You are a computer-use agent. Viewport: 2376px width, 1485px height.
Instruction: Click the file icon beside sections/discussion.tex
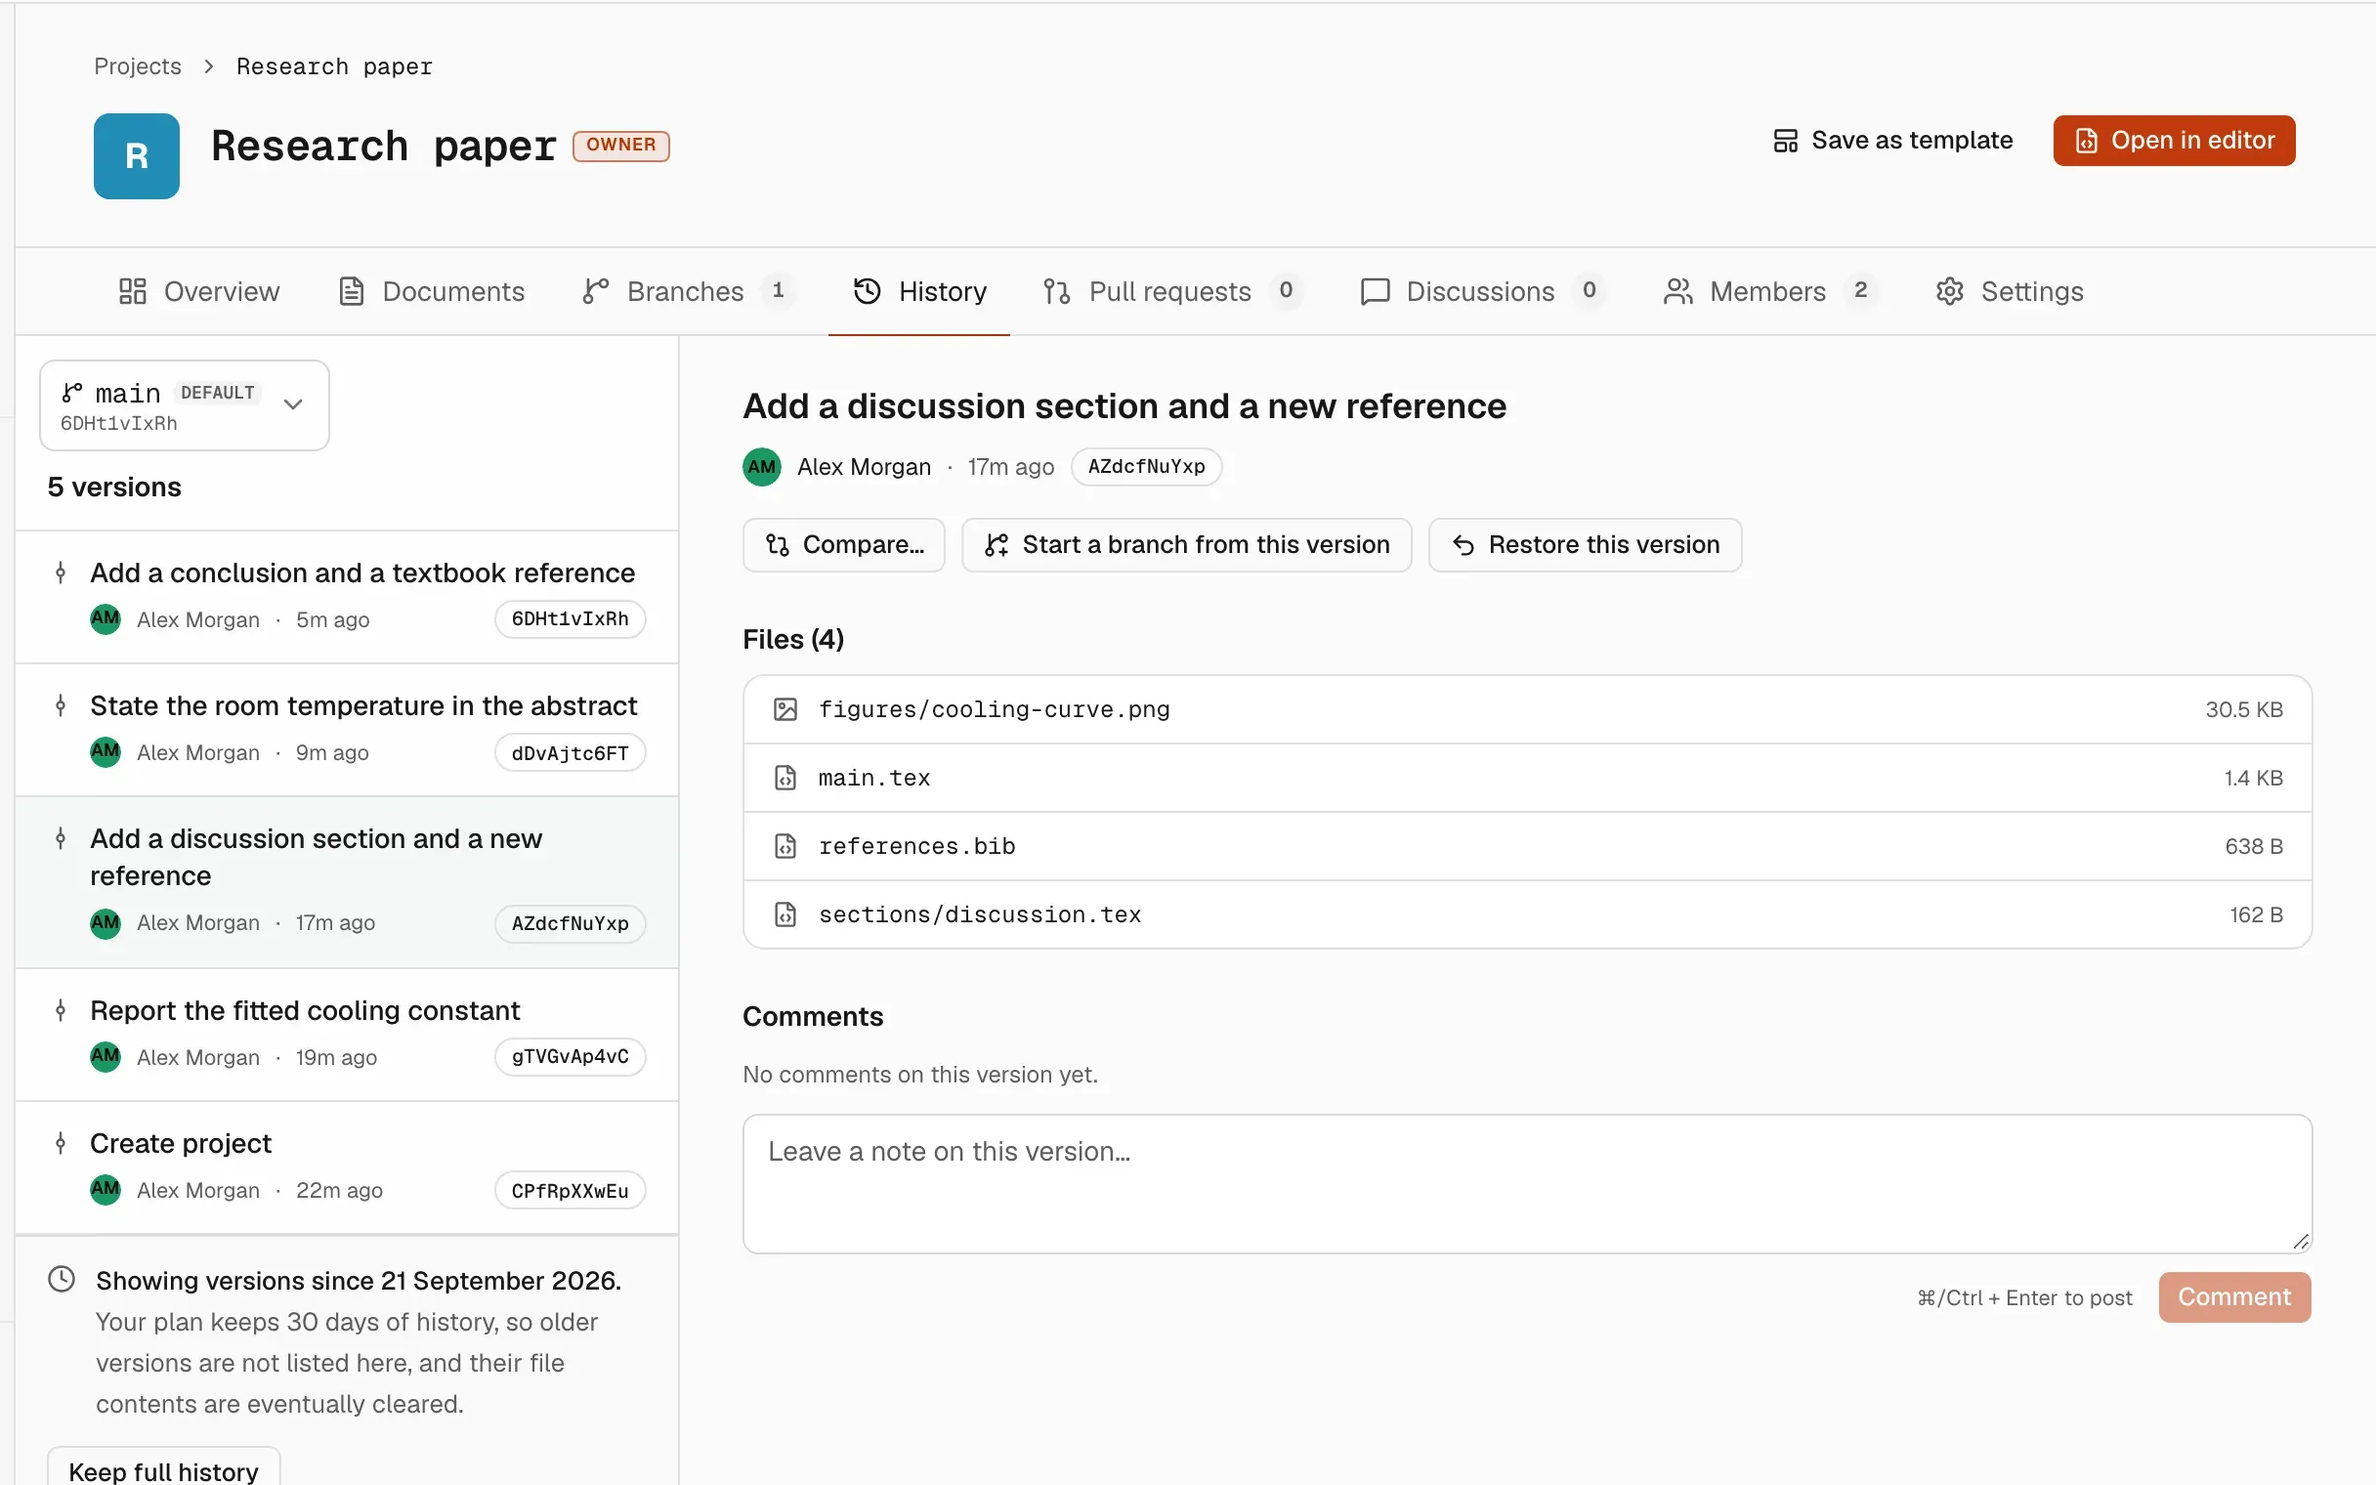pos(785,914)
